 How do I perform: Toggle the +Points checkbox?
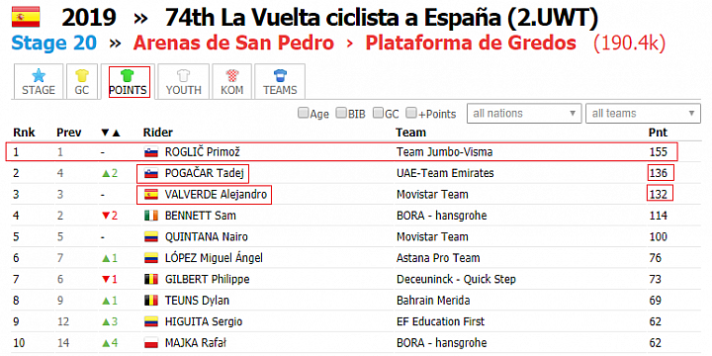[411, 113]
